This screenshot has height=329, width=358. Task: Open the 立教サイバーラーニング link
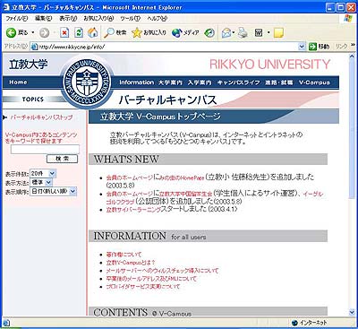coord(133,210)
